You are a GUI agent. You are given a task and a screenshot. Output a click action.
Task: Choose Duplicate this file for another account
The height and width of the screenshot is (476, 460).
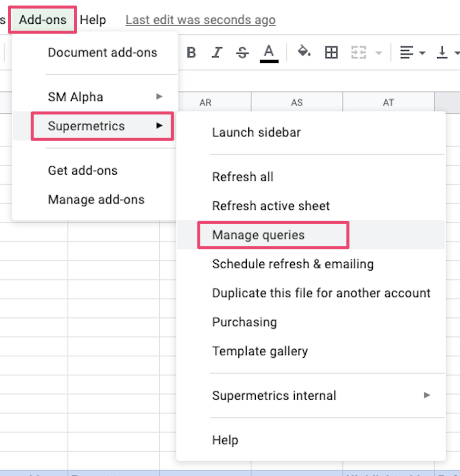coord(311,293)
